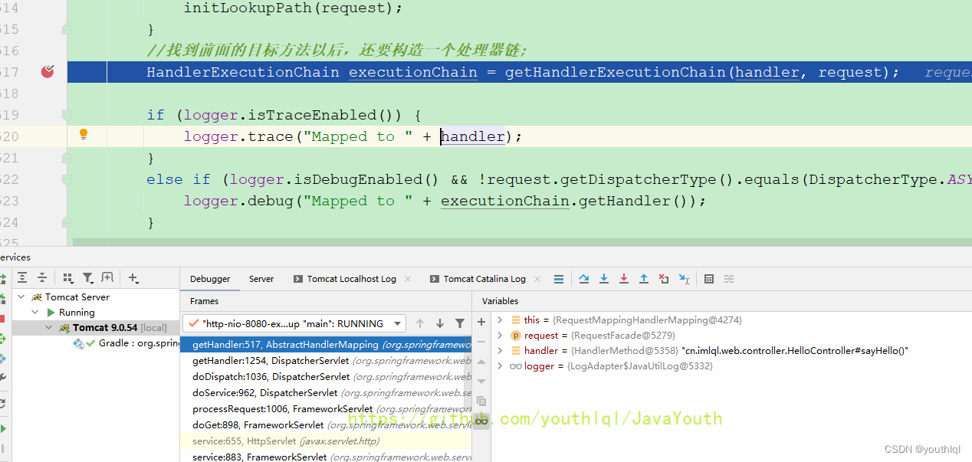Click Move Watch Down triangle icon

pyautogui.click(x=481, y=382)
